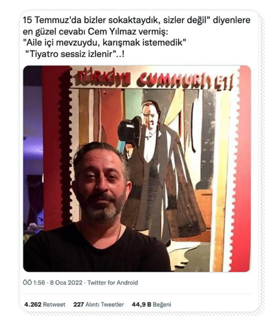Click the necklace chain on man's neck
This screenshot has width=265, height=320.
click(118, 233)
